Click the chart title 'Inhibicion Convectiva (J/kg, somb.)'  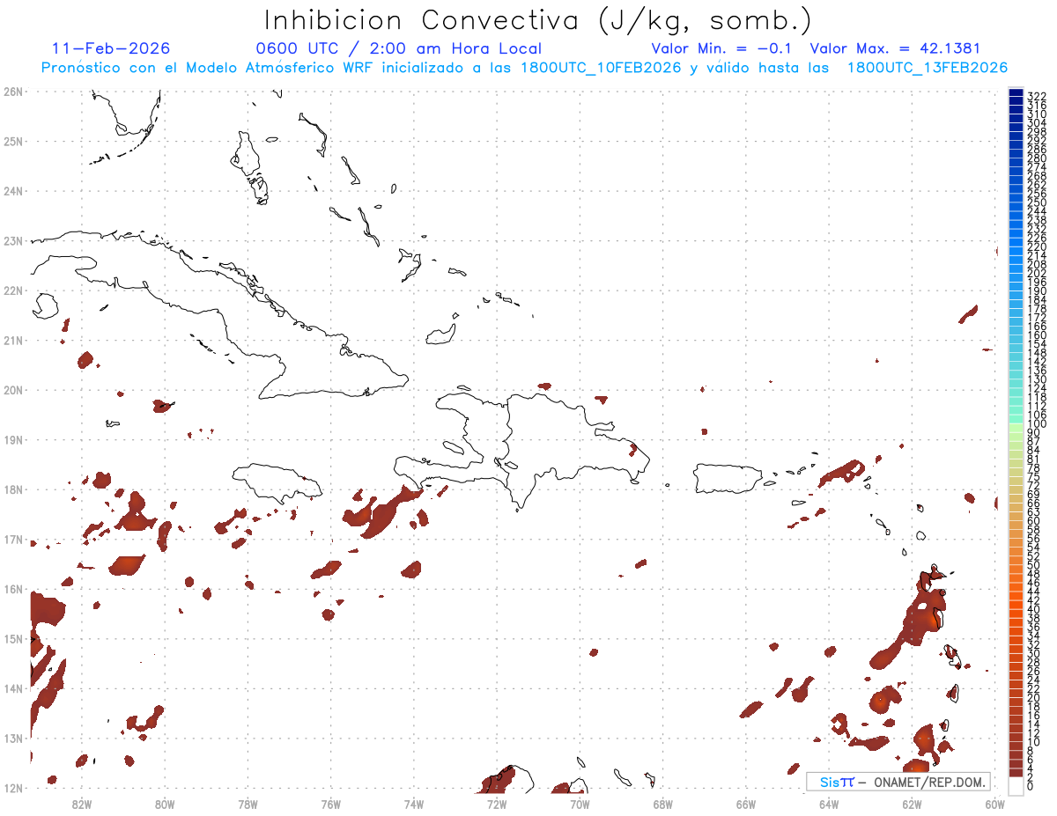pos(538,20)
